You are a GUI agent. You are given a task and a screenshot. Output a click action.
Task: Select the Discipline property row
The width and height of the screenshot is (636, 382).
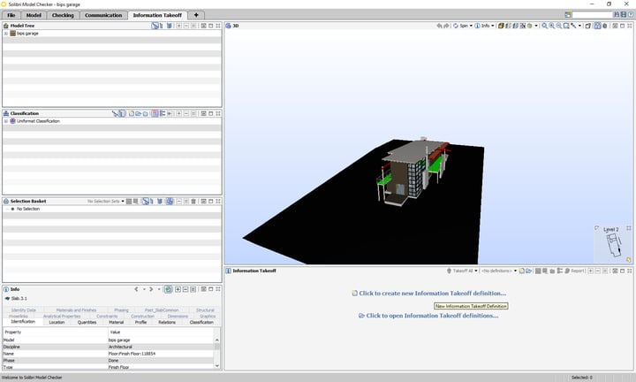pyautogui.click(x=108, y=347)
